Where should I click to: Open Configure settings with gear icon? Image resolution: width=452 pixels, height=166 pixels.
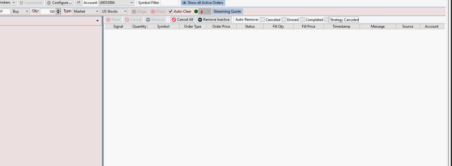coord(60,3)
